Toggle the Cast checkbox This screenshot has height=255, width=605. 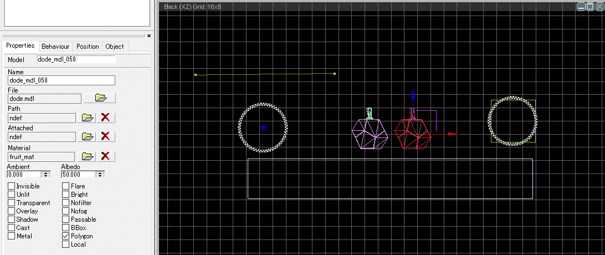12,228
